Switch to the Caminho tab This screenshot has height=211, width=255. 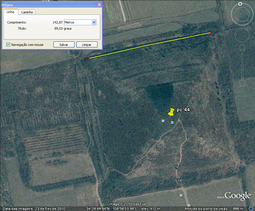[27, 12]
